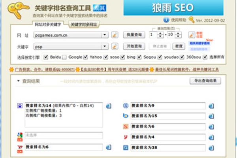Open the 相关关键字查询 blue link
This screenshot has height=158, width=237.
199,43
